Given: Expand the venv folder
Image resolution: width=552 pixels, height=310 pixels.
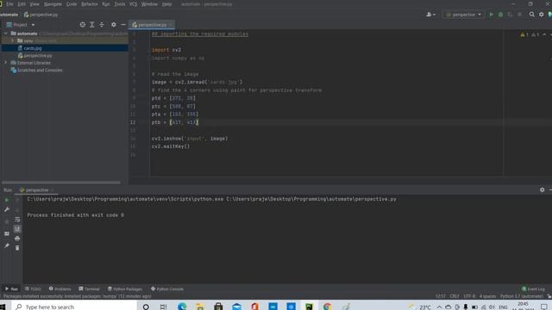Looking at the screenshot, I should [13, 40].
